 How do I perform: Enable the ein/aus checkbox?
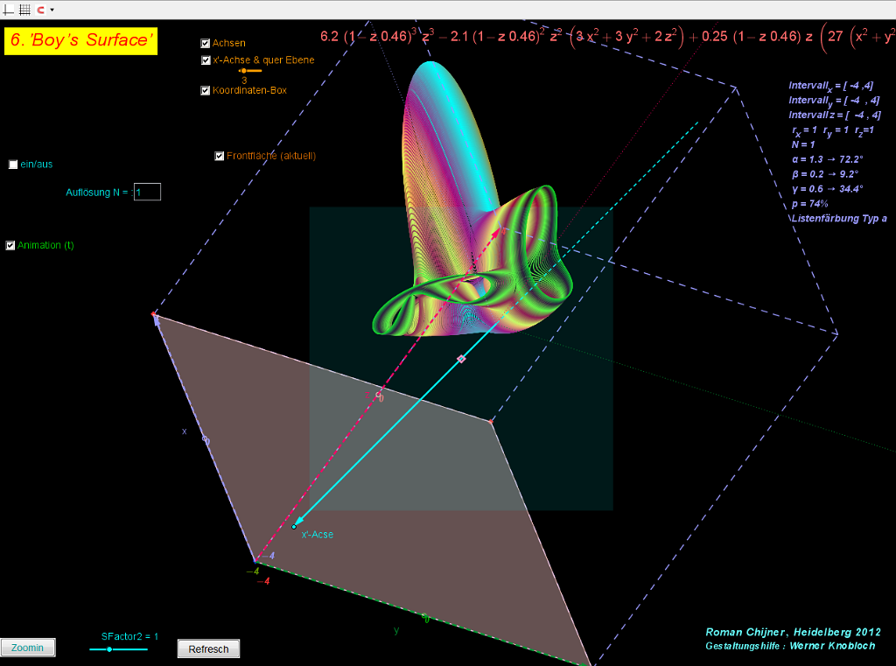coord(13,164)
